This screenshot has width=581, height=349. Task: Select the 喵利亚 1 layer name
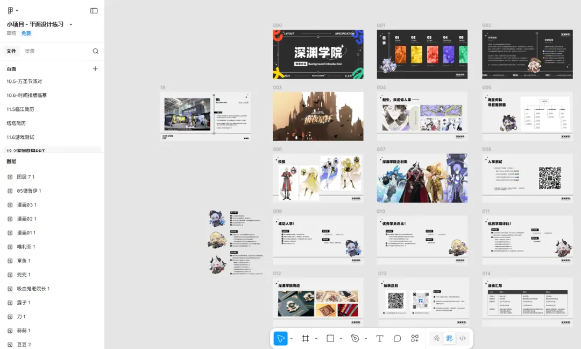[x=26, y=247]
